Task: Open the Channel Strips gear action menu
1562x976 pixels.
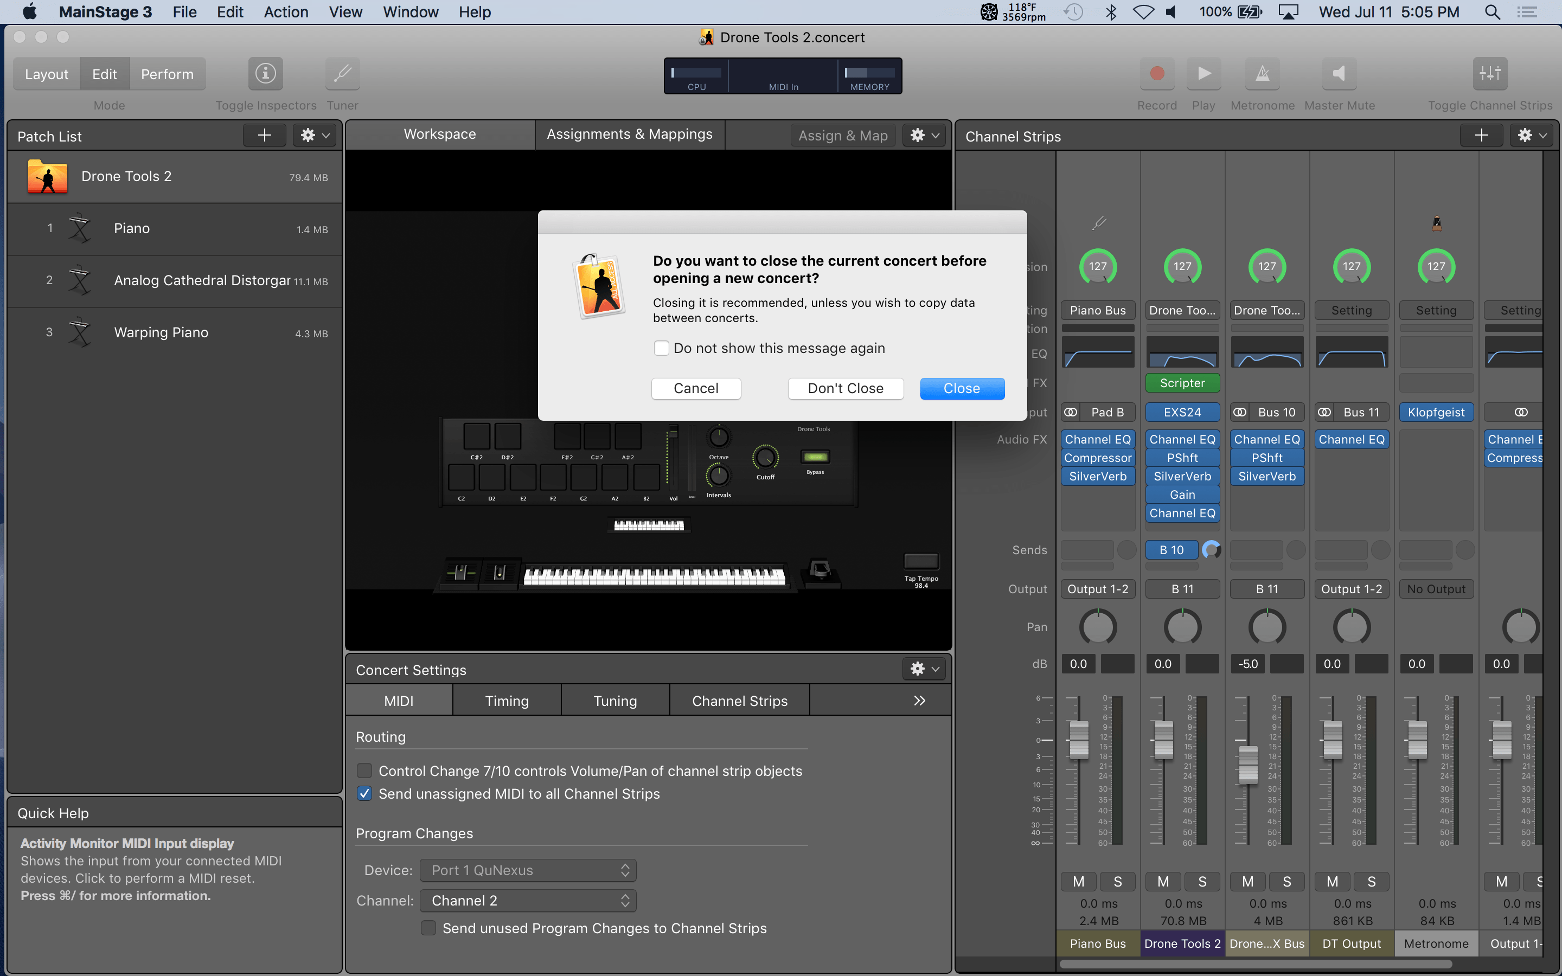Action: click(1532, 135)
